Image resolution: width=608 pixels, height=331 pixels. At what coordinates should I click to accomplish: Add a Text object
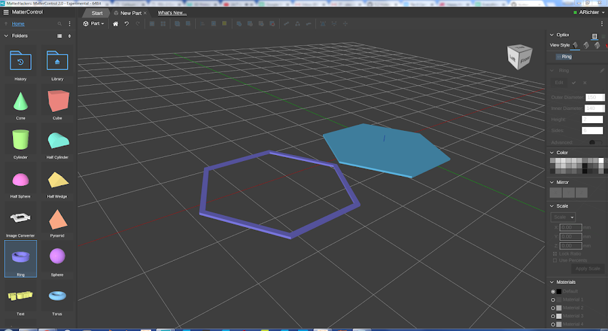tap(20, 298)
